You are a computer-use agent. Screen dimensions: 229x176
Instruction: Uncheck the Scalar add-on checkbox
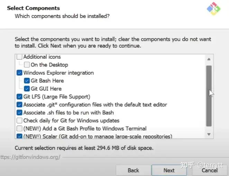19,136
